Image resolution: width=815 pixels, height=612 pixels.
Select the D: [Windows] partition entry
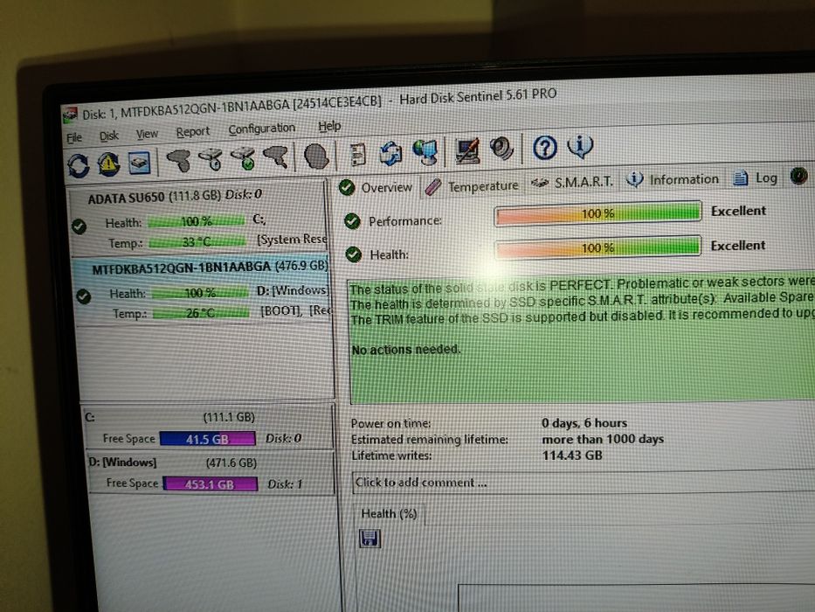point(211,473)
